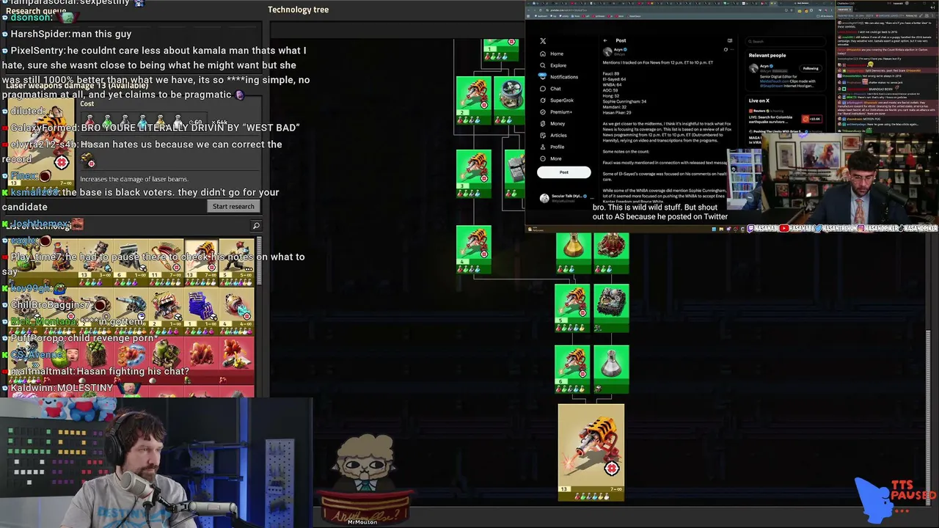Viewport: 939px width, 528px height.
Task: Open Acyn under Relevant people
Action: pyautogui.click(x=765, y=66)
